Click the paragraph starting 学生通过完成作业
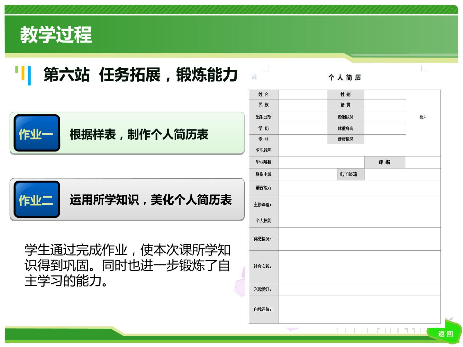This screenshot has width=463, height=347. click(128, 265)
